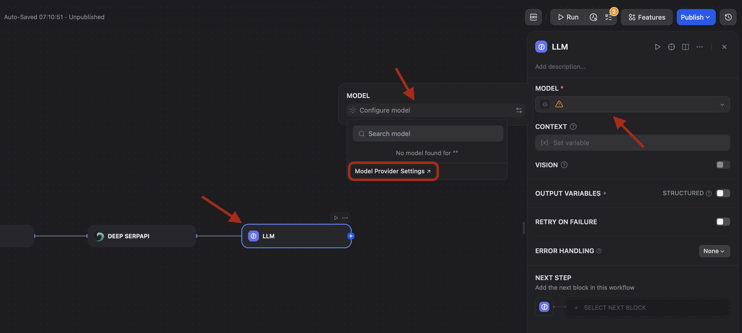Click the DEEP SERPAPI node icon
Image resolution: width=742 pixels, height=333 pixels.
coord(100,236)
